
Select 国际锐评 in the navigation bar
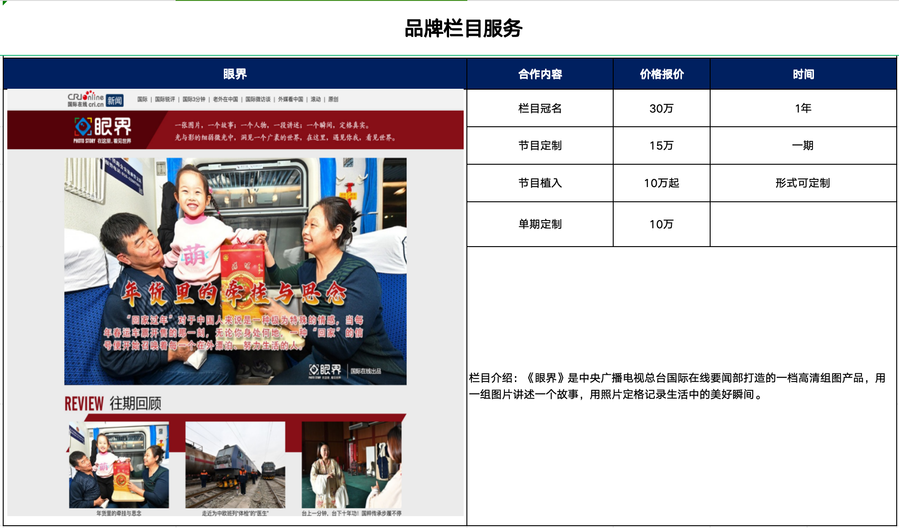pos(166,99)
